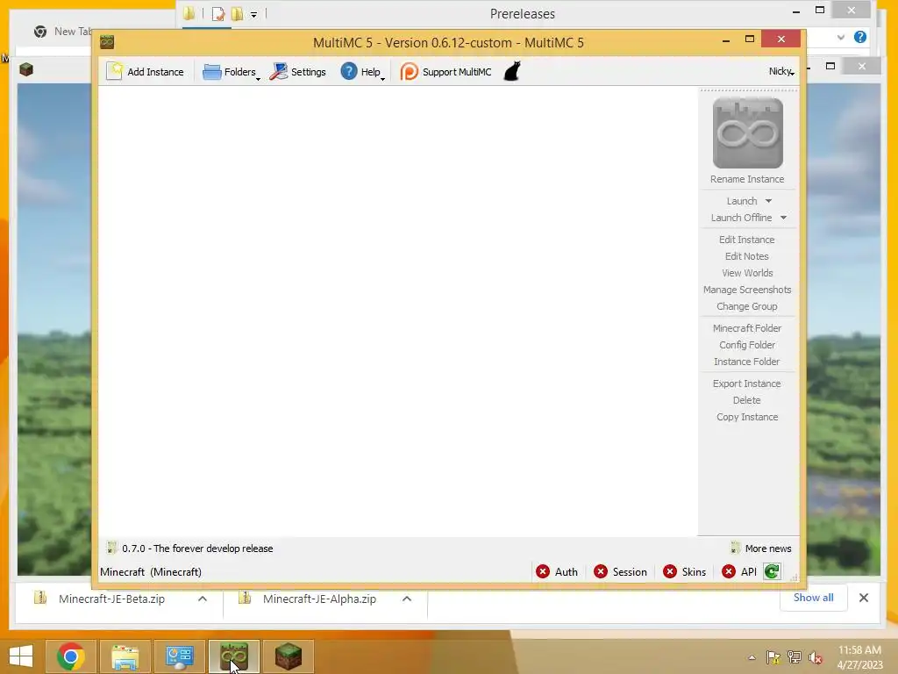Image resolution: width=898 pixels, height=674 pixels.
Task: Click the API status icon
Action: 729,572
